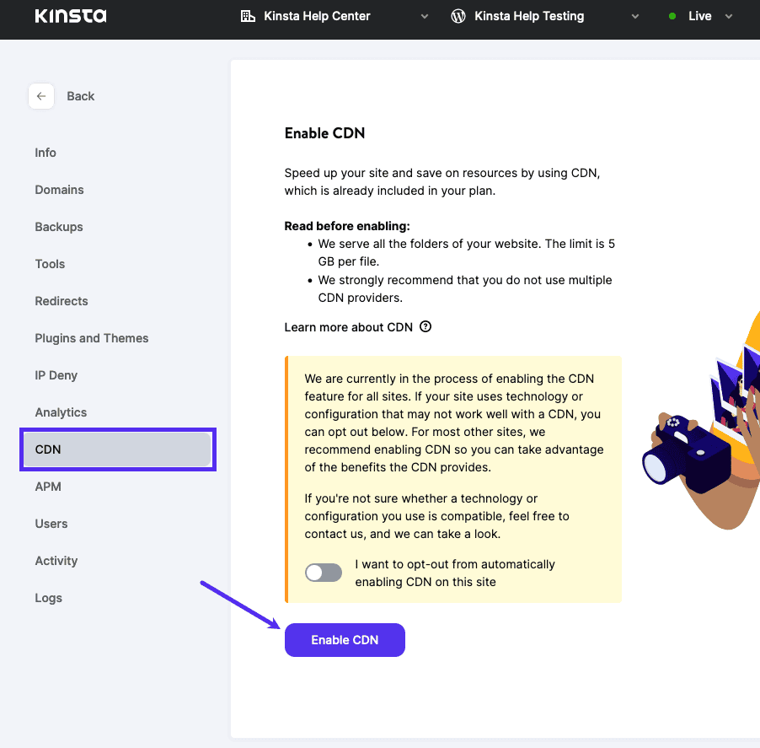Open the Backups section from the sidebar

58,227
